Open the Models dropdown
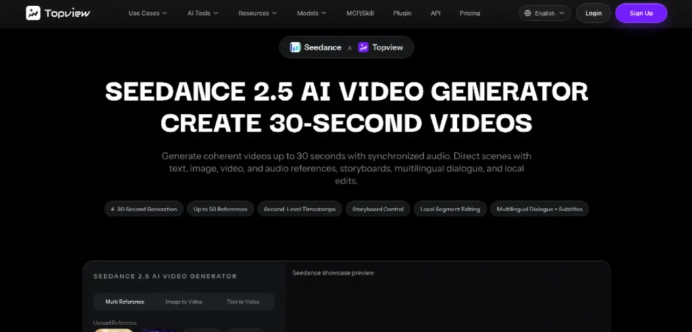The image size is (692, 332). point(312,13)
